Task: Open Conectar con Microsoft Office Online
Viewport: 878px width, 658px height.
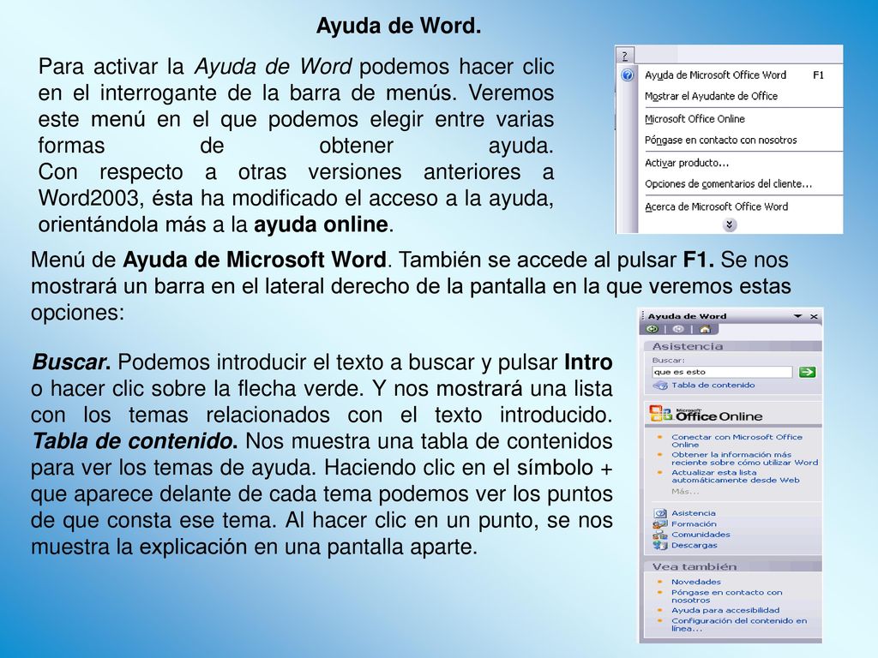Action: (x=737, y=441)
